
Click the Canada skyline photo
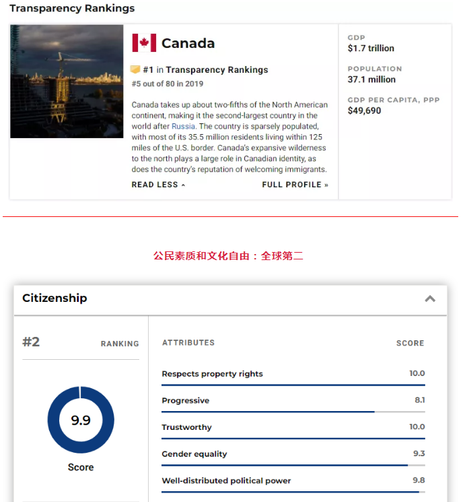tap(67, 82)
